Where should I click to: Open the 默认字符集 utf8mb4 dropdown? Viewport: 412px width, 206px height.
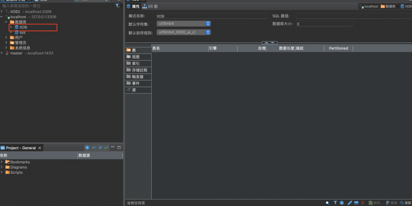point(183,24)
